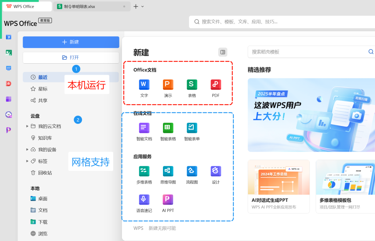Select 最近 in the sidebar
The height and width of the screenshot is (241, 375).
(71, 77)
